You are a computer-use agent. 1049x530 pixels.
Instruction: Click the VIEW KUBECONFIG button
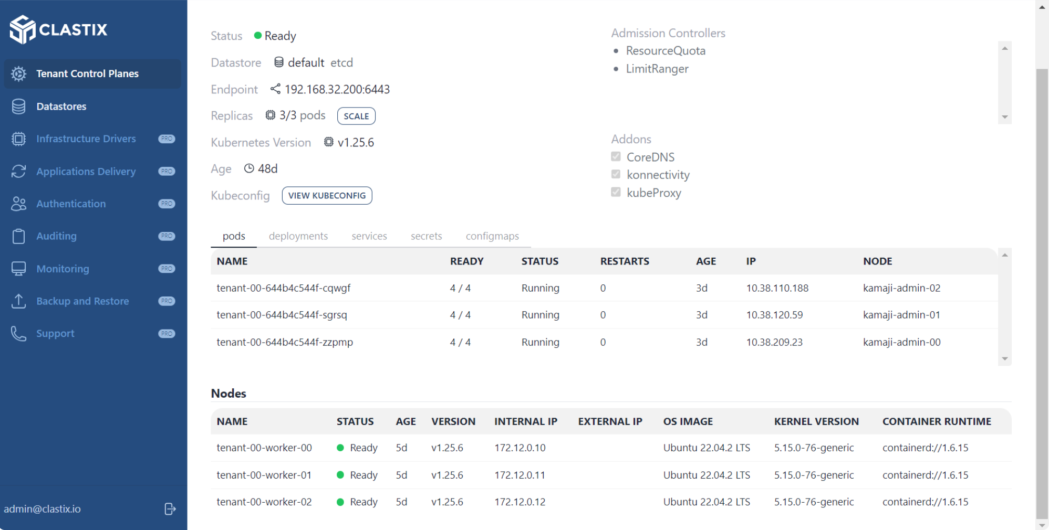(x=327, y=196)
